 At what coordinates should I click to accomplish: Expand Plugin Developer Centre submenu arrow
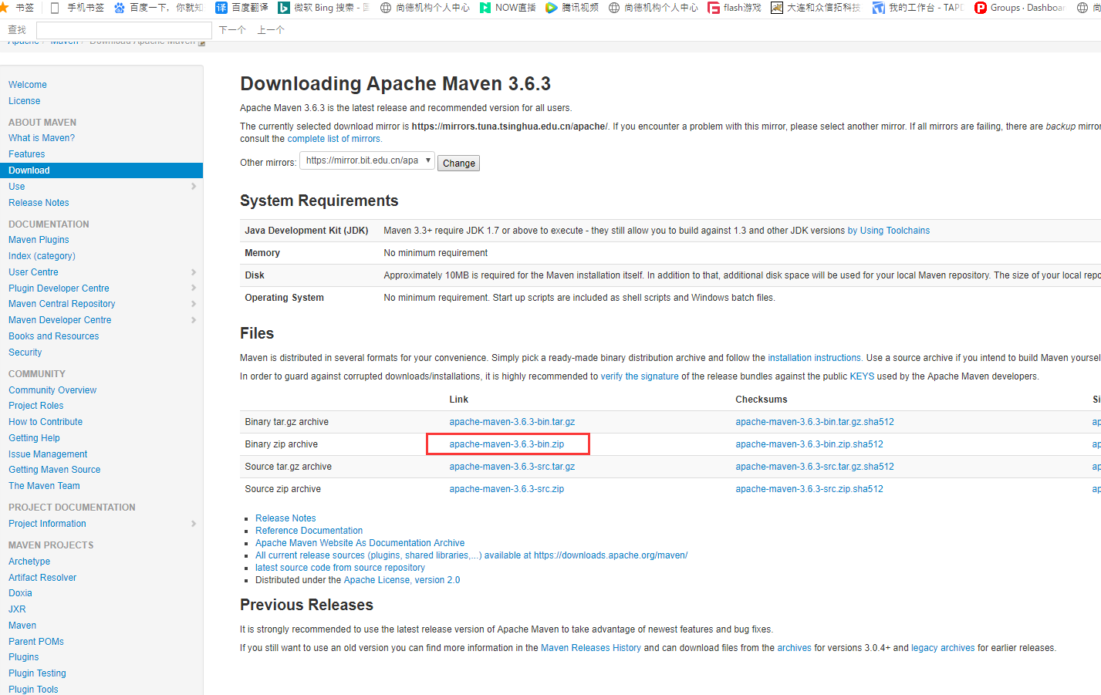(x=194, y=288)
